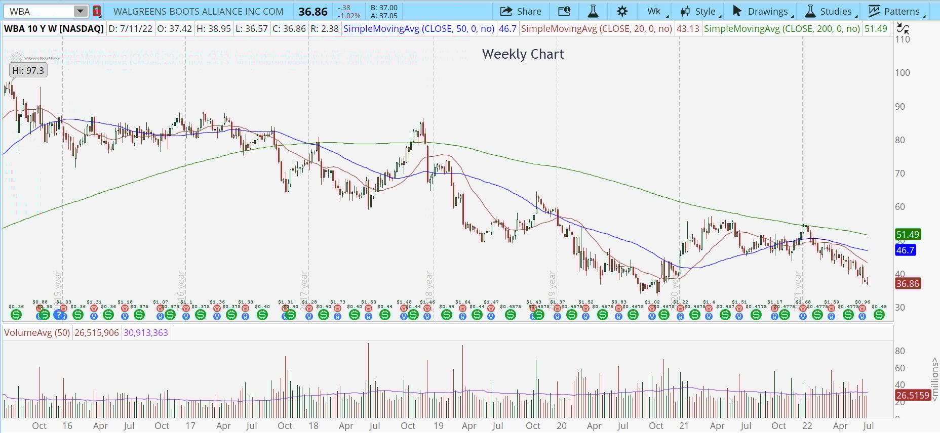The height and width of the screenshot is (433, 940).
Task: Click the crossed-arrows icon at top right of chart
Action: click(x=902, y=28)
